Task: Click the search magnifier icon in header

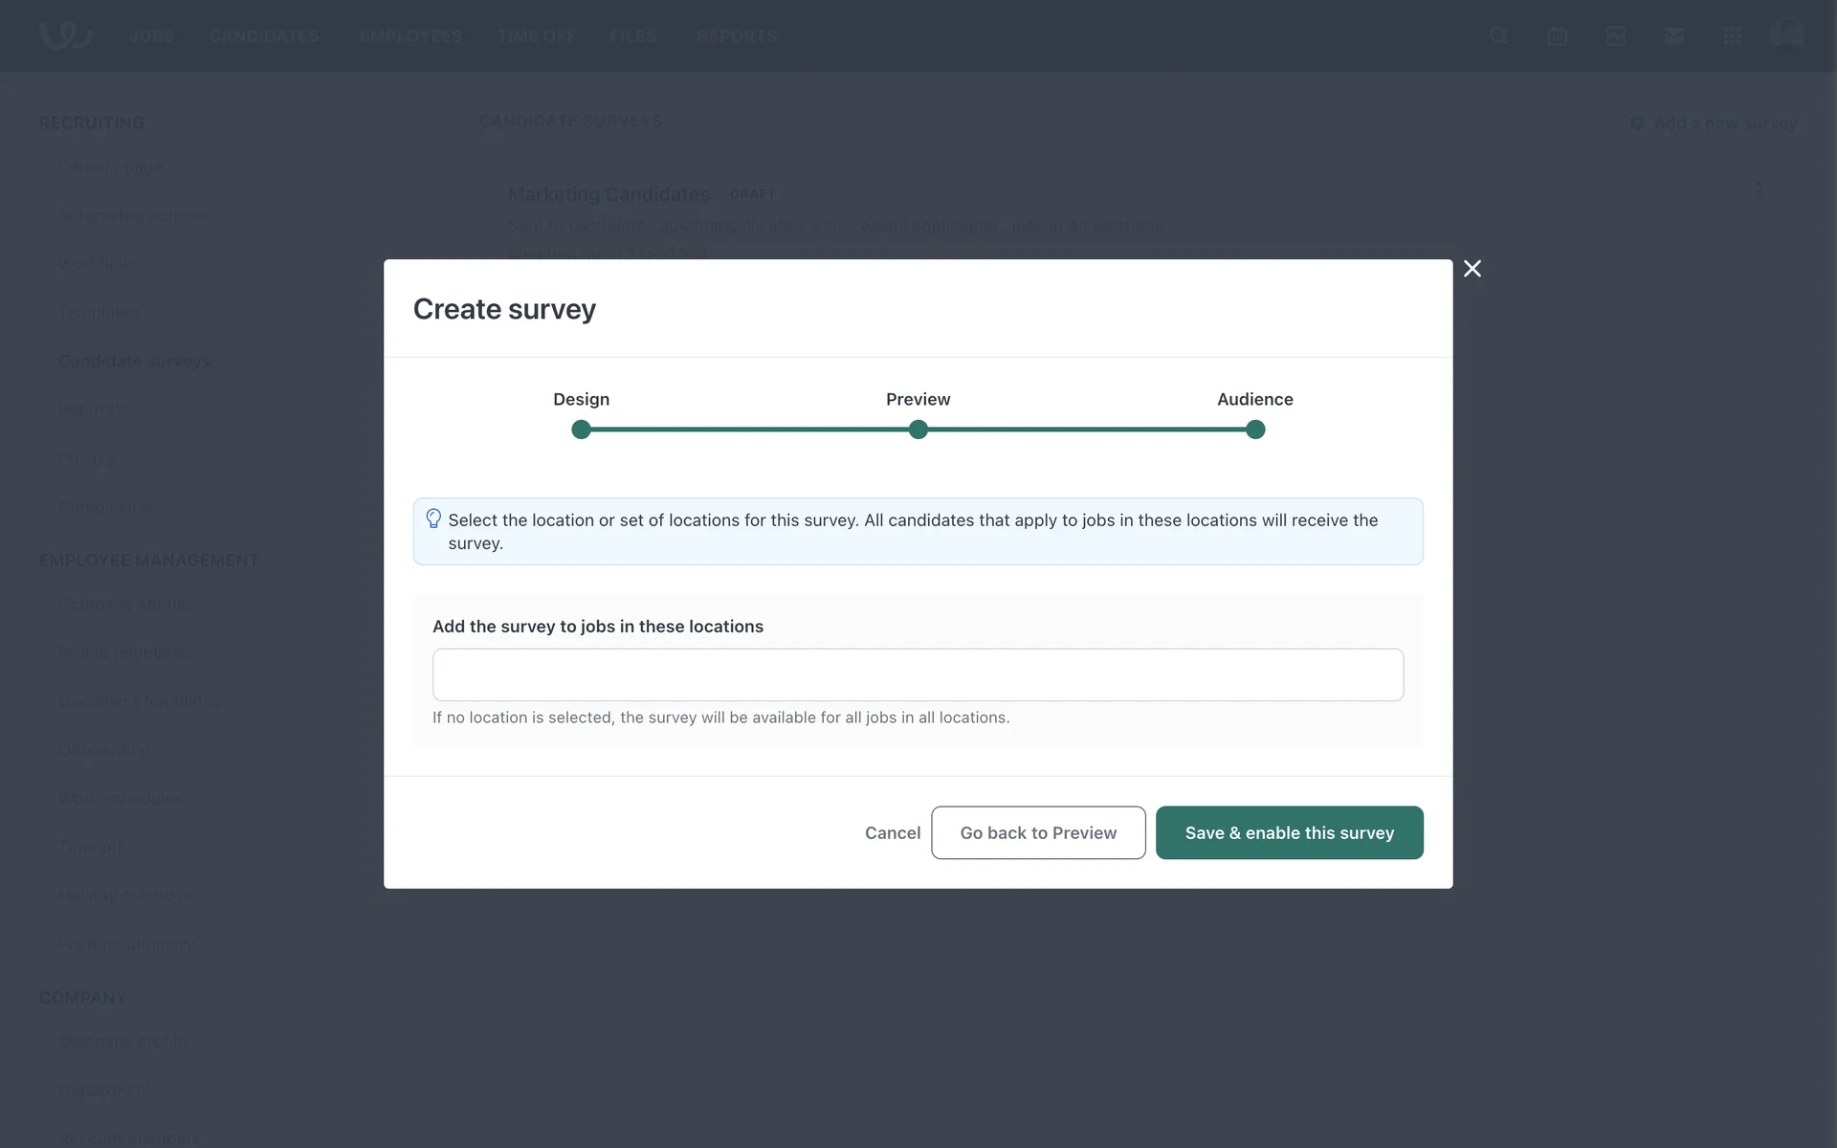Action: point(1499,36)
